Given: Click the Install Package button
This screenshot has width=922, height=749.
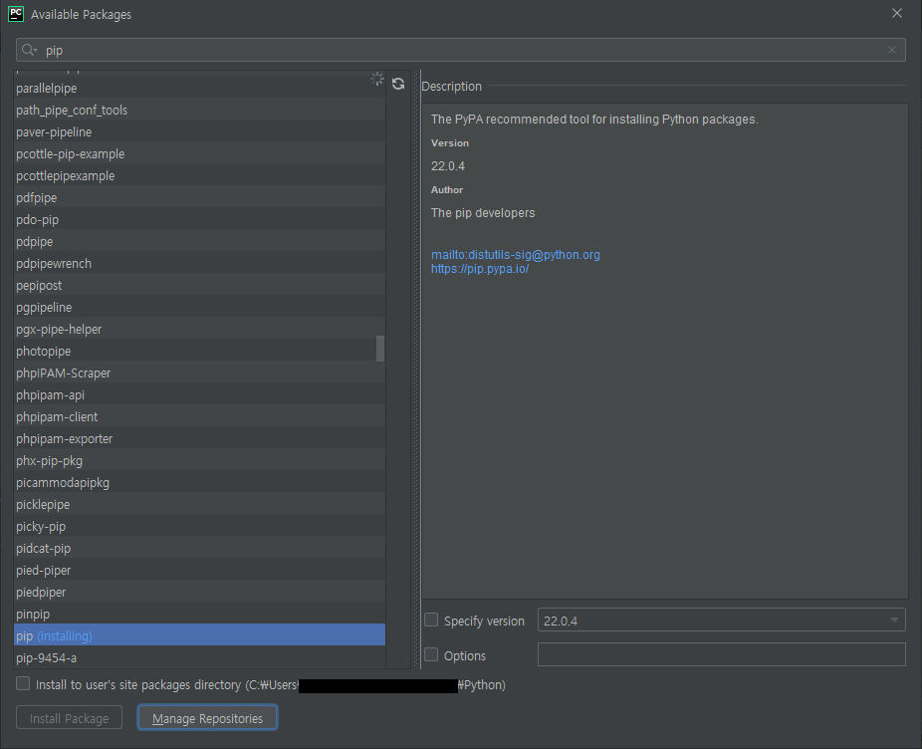Looking at the screenshot, I should point(70,718).
